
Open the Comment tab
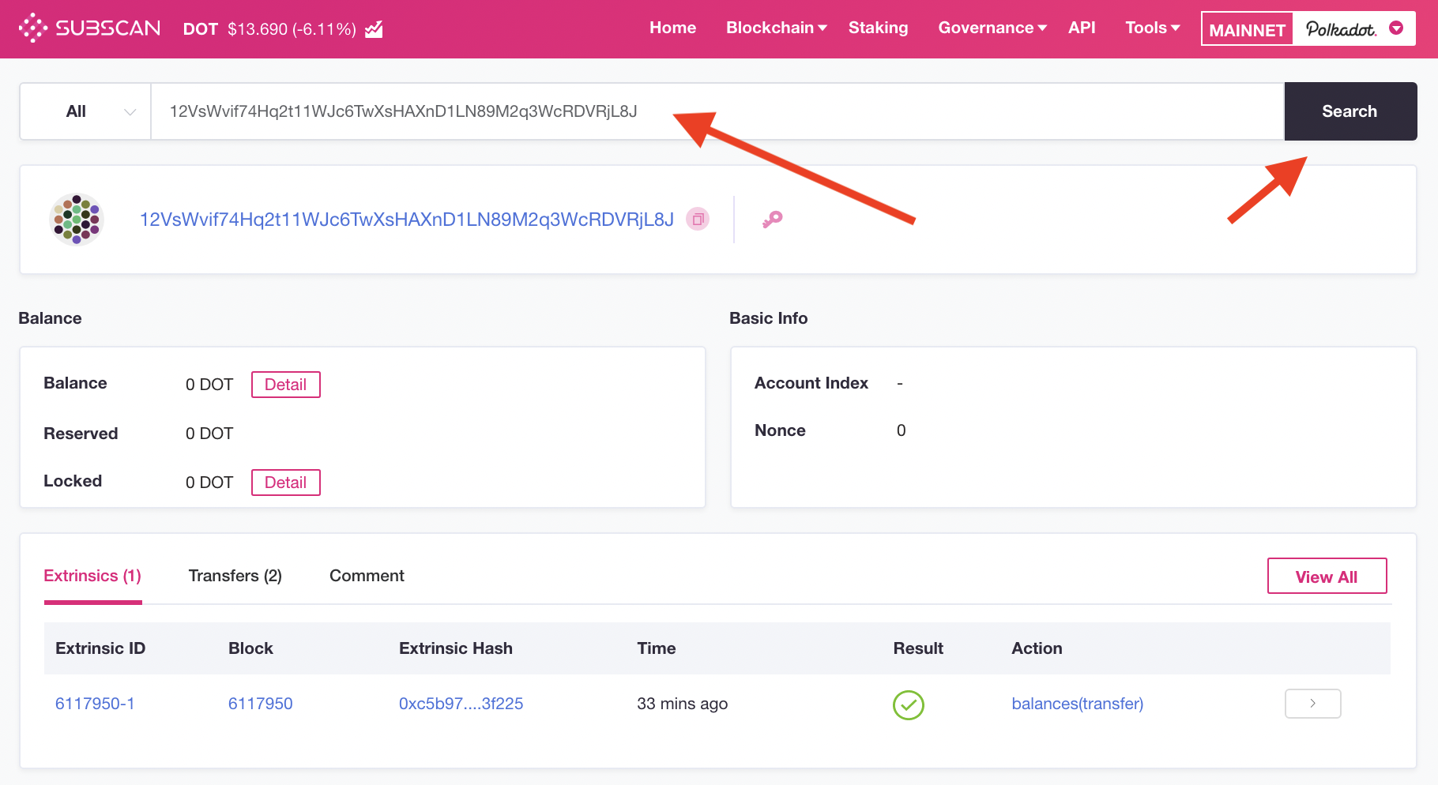click(367, 576)
